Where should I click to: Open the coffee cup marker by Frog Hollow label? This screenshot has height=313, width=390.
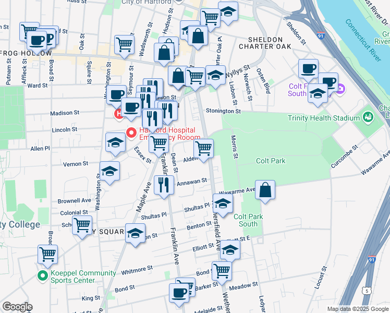[36, 42]
